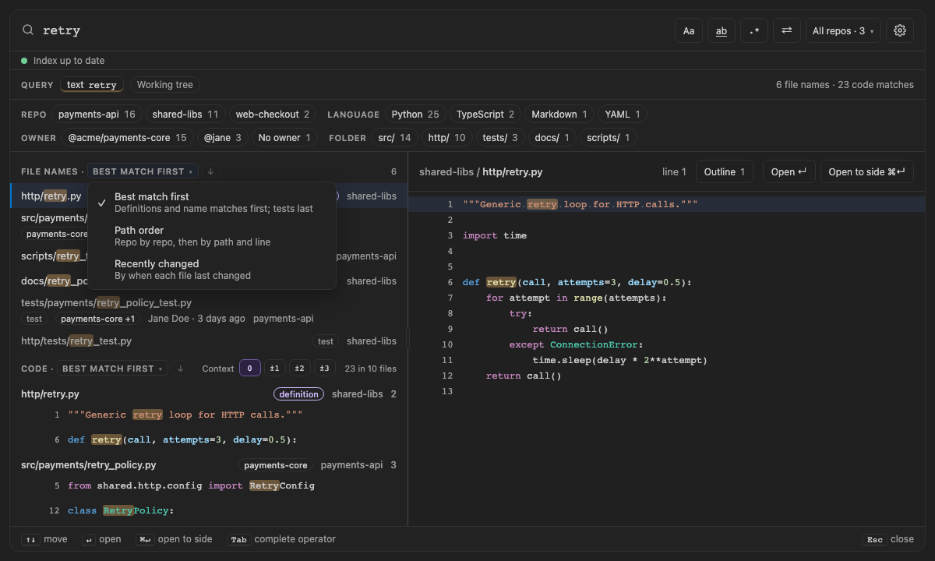The image size is (935, 561).
Task: Click the Tab complete operator hint
Action: 281,539
